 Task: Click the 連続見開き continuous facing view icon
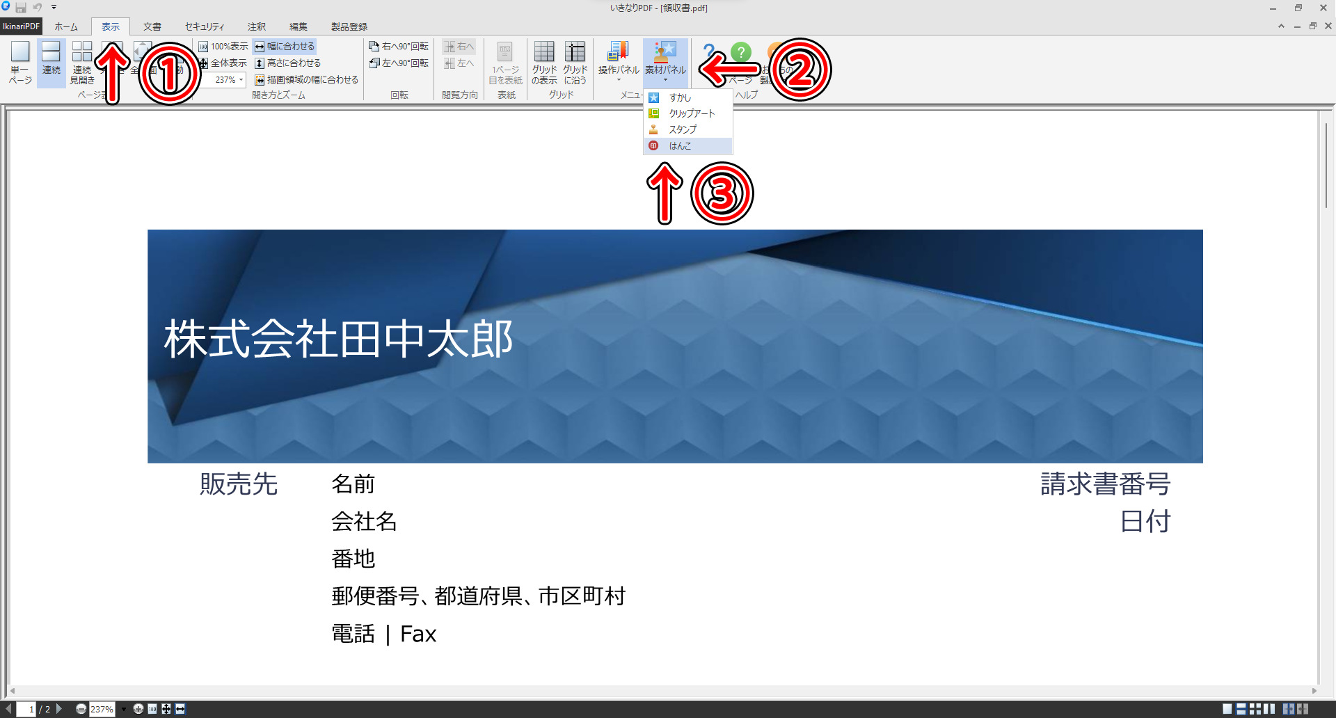(x=82, y=62)
